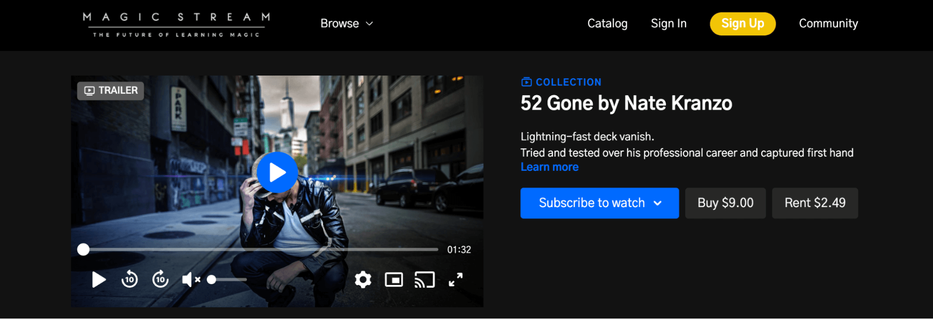Viewport: 933px width, 319px height.
Task: Click the large blue play button overlay
Action: pos(277,173)
